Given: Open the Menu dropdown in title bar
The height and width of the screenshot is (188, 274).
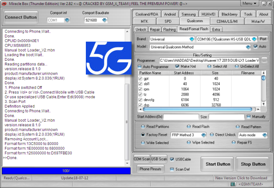Looking at the screenshot, I should tap(249, 3).
